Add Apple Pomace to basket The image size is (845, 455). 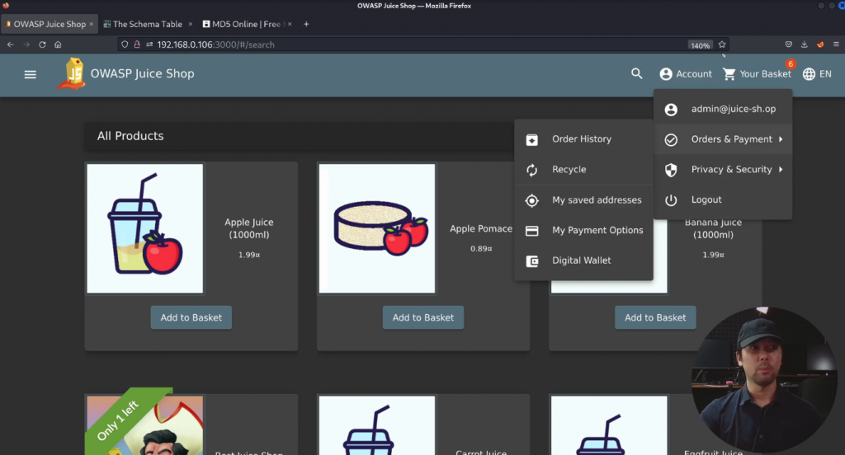tap(423, 317)
